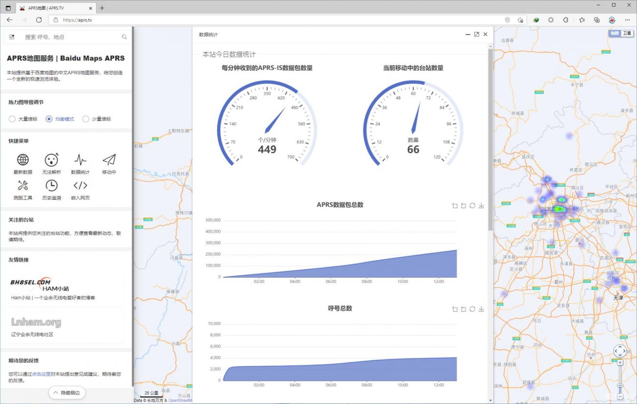Switch map to 卫星 view

coord(627,33)
